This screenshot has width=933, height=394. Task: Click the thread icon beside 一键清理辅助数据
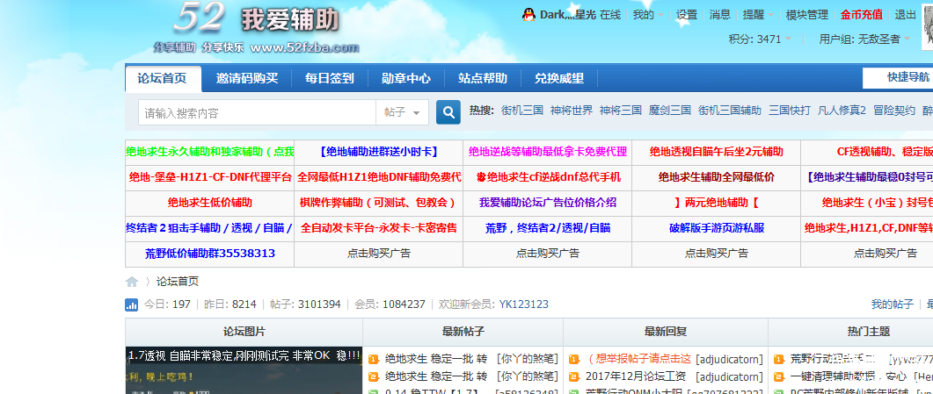click(x=778, y=376)
